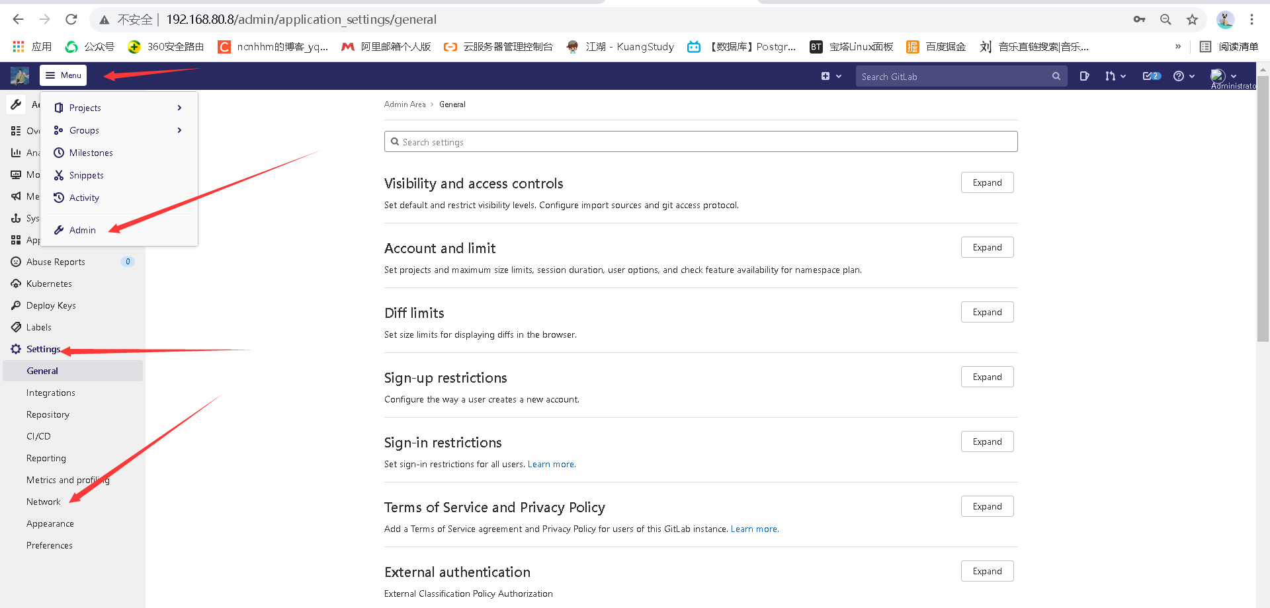The width and height of the screenshot is (1270, 608).
Task: Click the Activity history icon in the menu
Action: click(60, 197)
